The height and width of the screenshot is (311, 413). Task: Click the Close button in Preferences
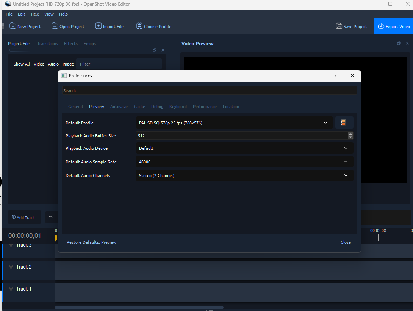tap(346, 242)
